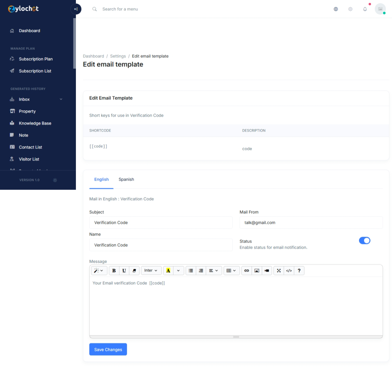This screenshot has width=392, height=386.
Task: Apply underline formatting in the editor
Action: 124,271
